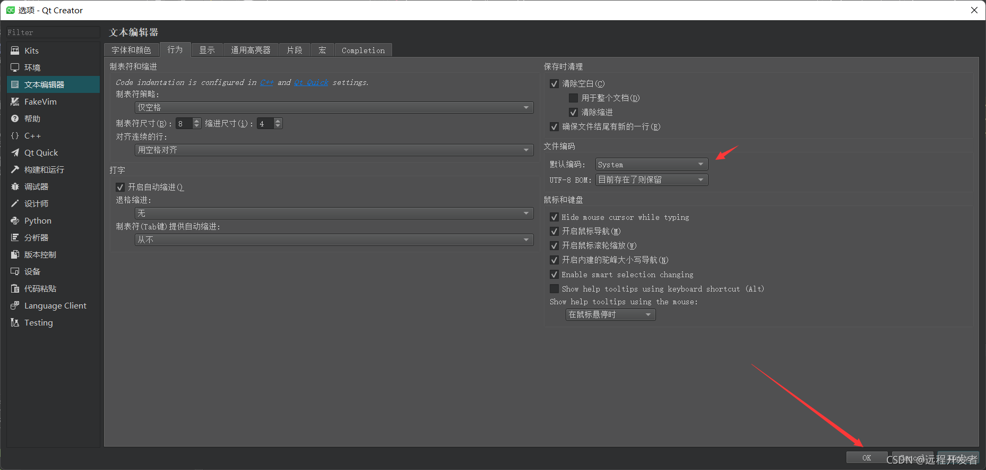Open the 退格缩进 dropdown showing 无
986x470 pixels.
point(334,213)
